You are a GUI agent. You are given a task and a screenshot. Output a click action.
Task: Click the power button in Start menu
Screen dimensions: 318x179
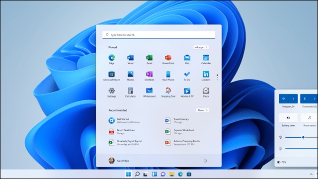[x=205, y=161]
